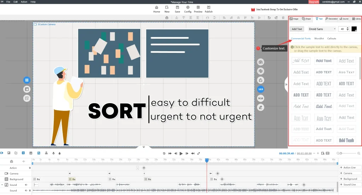Click the red Upgrade button
The image size is (362, 195).
tap(314, 2)
